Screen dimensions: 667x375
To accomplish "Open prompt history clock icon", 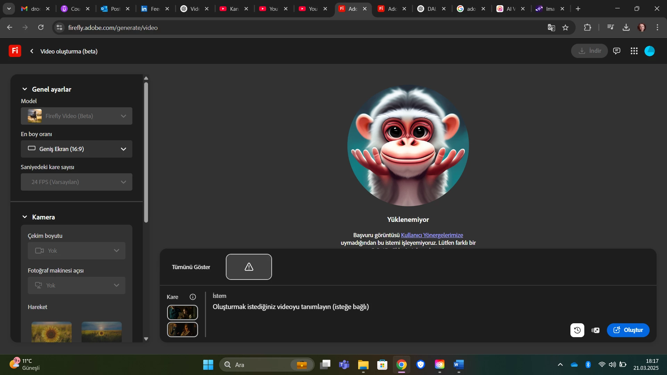I will pos(577,330).
